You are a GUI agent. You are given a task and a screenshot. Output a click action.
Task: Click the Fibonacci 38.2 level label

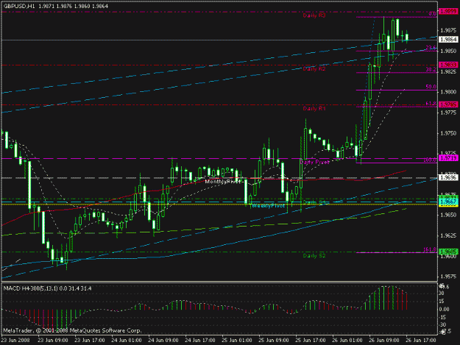tap(431, 69)
